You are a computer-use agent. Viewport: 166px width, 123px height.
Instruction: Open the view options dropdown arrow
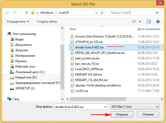pos(140,21)
